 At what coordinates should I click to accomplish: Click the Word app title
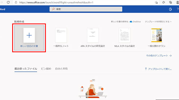click(2, 9)
